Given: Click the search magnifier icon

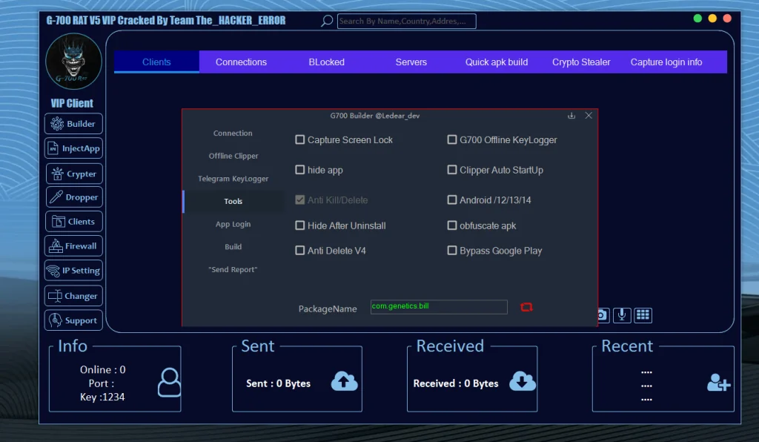Looking at the screenshot, I should [x=326, y=21].
